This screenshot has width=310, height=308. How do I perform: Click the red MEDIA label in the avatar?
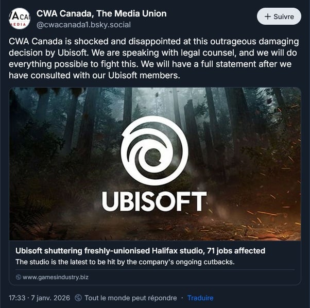point(19,24)
